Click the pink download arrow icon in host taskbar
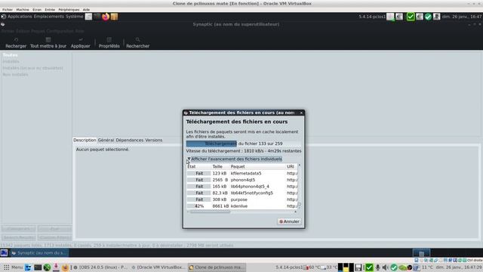Image resolution: width=483 pixels, height=272 pixels. (56, 267)
